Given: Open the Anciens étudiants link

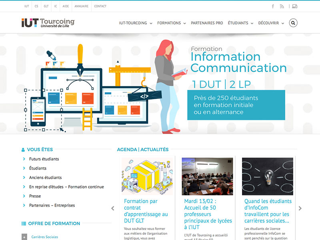Looking at the screenshot, I should [x=45, y=178].
